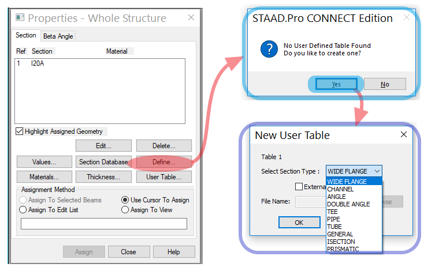
Task: Click the Properties dialog title icon
Action: pos(20,17)
